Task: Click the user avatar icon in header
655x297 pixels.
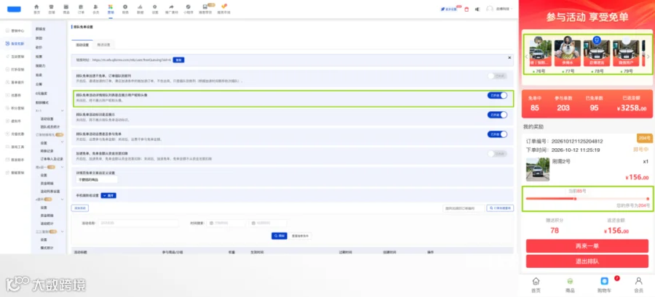Action: (x=490, y=9)
